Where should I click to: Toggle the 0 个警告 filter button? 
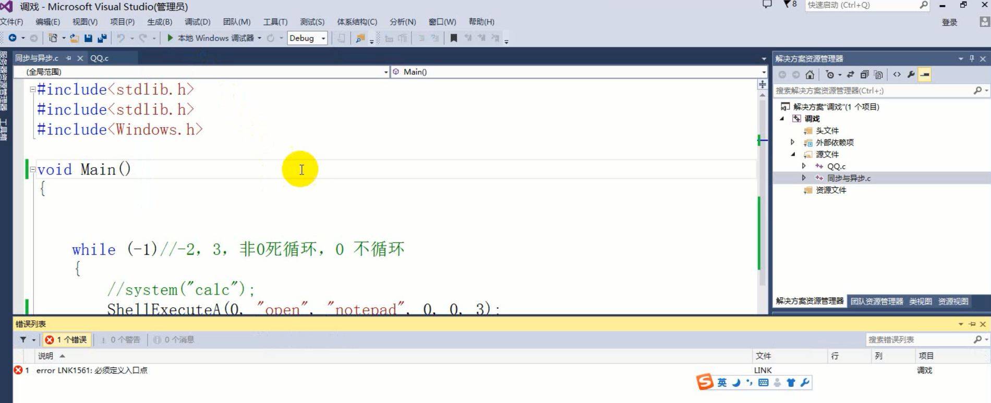[x=120, y=339]
